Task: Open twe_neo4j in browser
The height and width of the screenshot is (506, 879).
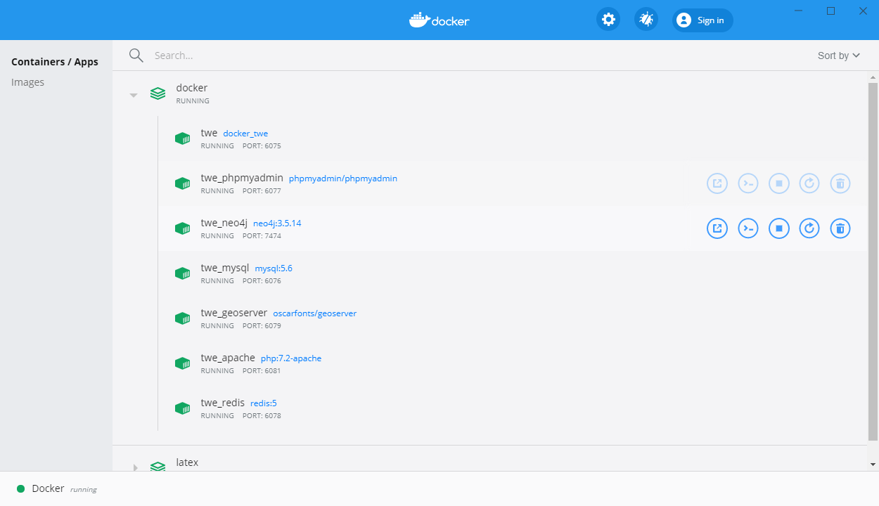Action: [717, 228]
